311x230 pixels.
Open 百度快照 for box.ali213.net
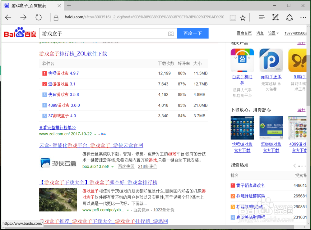point(126,166)
